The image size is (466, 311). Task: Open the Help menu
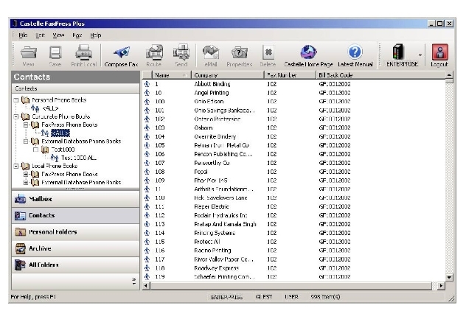(96, 35)
